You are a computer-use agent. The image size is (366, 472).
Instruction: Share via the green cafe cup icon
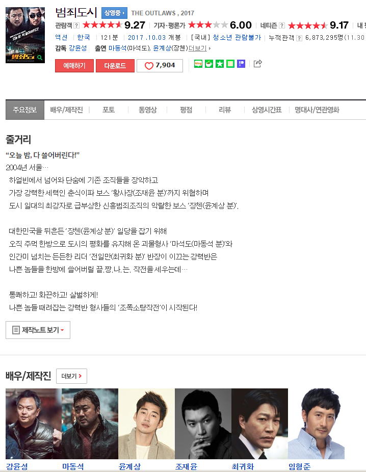[209, 64]
